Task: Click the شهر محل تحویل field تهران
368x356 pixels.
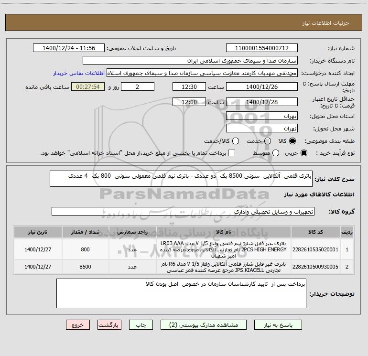Action: tap(262, 129)
